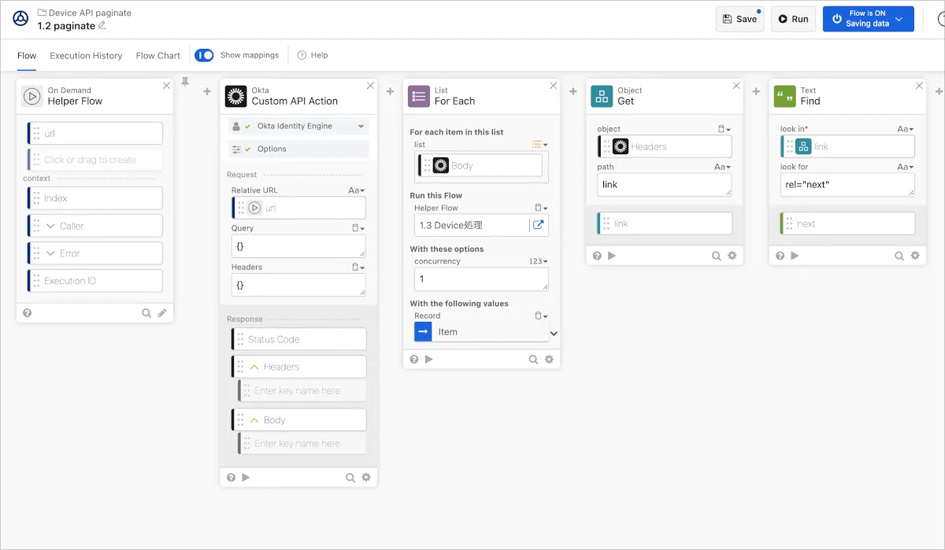The height and width of the screenshot is (550, 945).
Task: Click the On Demand Helper Flow play icon
Action: [x=31, y=96]
